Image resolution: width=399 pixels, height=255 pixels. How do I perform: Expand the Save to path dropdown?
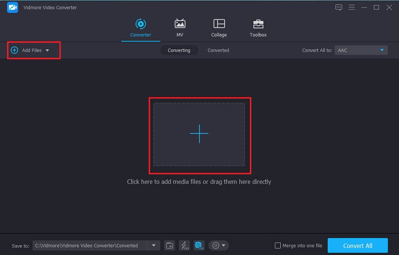(154, 246)
